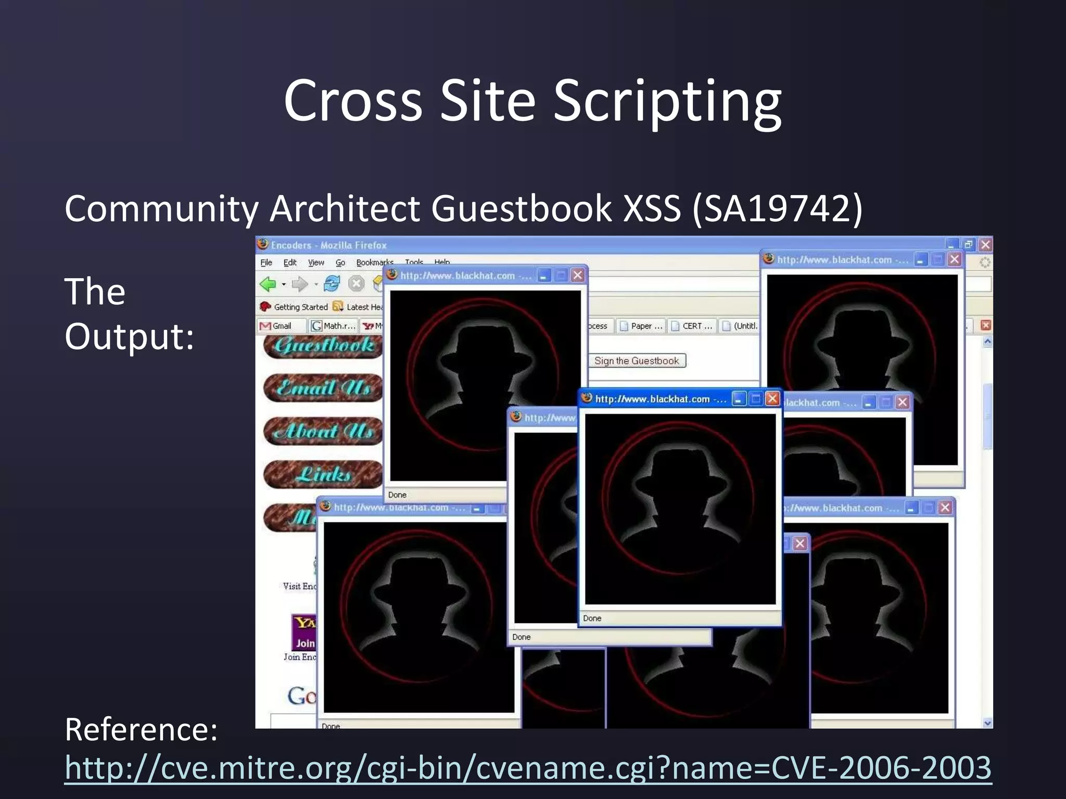Close the main Encoders Firefox window
The height and width of the screenshot is (799, 1066).
click(x=985, y=244)
